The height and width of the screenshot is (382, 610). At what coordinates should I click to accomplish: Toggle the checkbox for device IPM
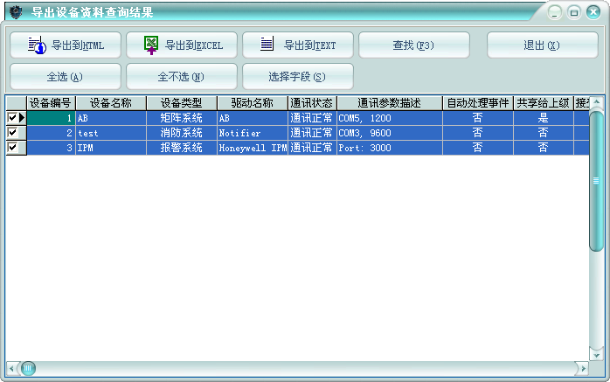click(x=12, y=148)
